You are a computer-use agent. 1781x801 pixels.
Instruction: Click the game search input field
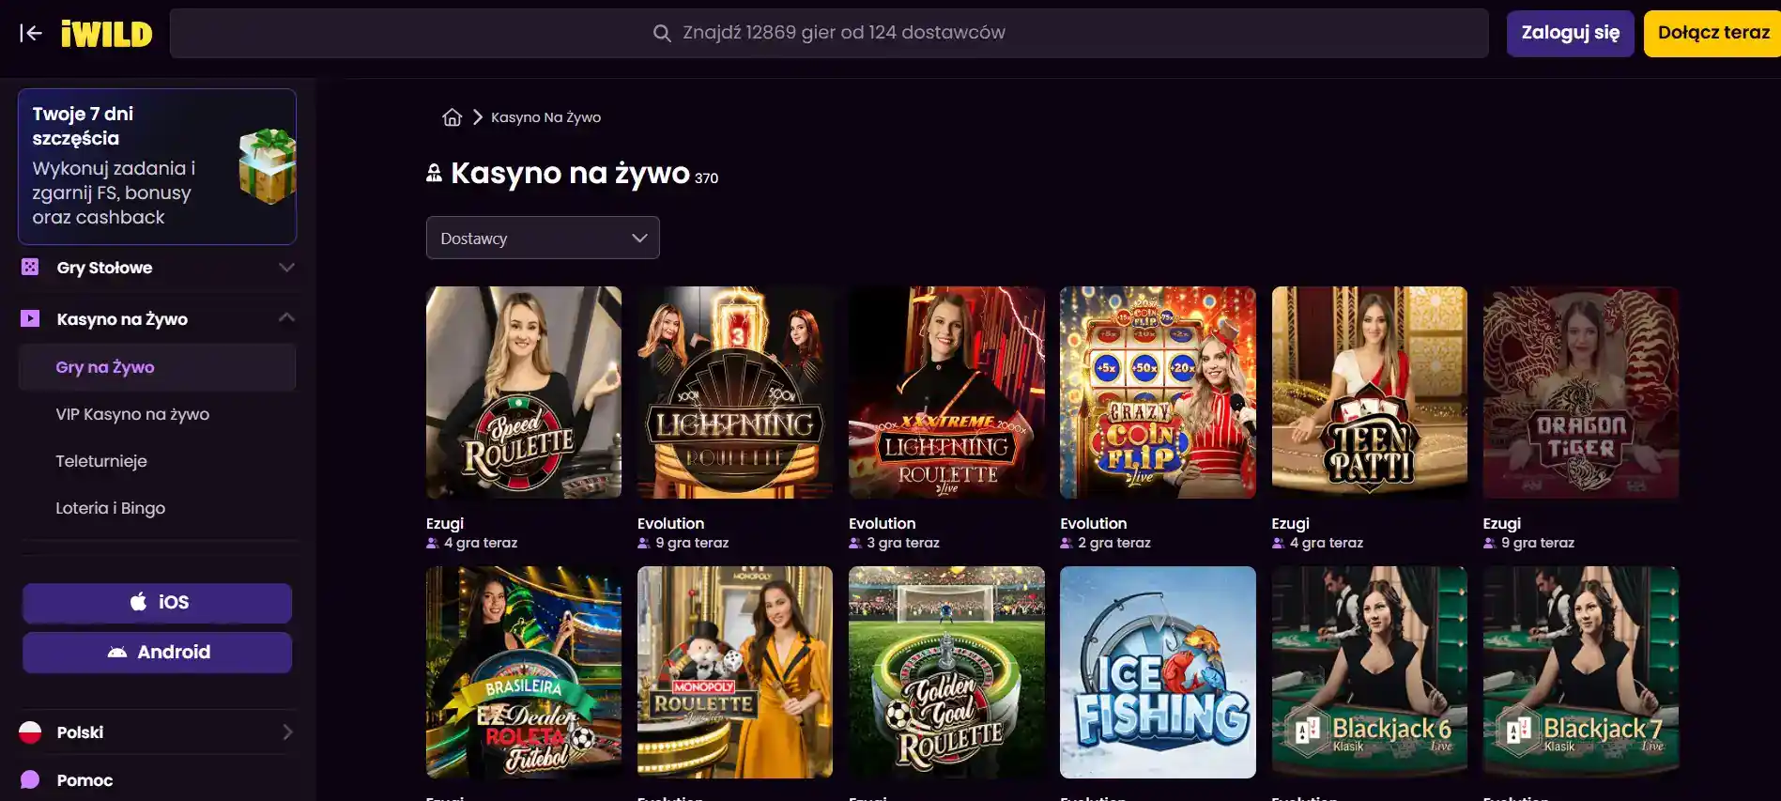pyautogui.click(x=829, y=34)
